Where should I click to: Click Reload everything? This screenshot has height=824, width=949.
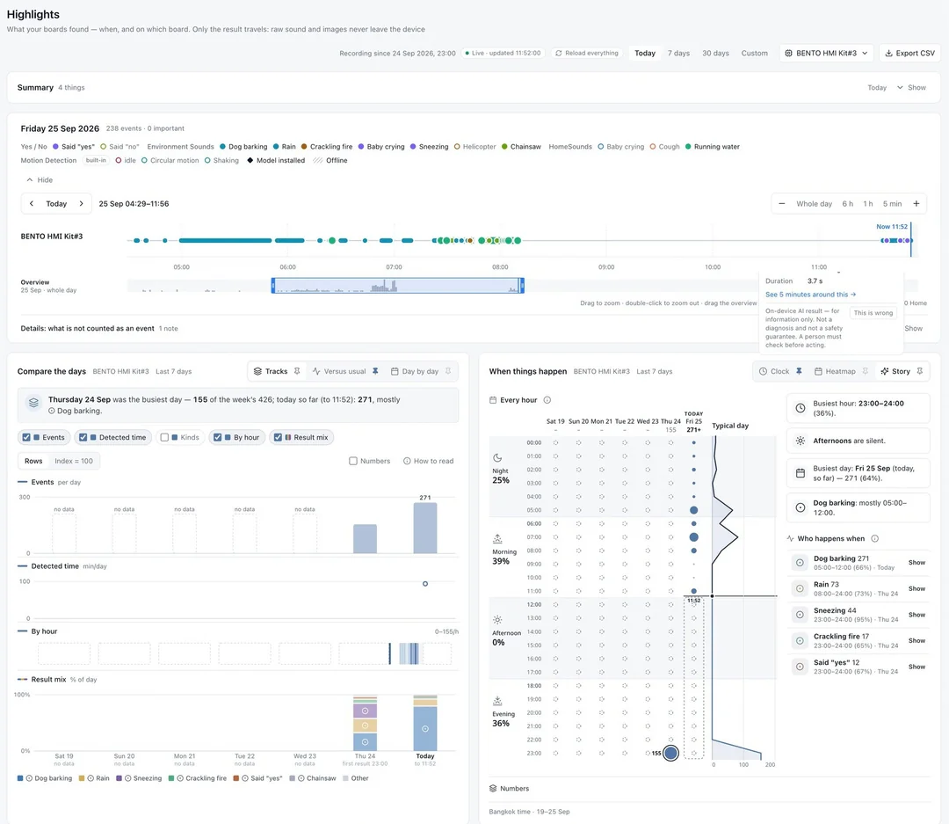586,54
